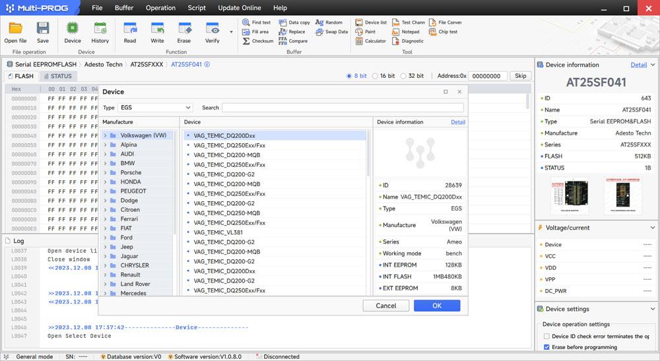Uncheck Erase before programming checkbox
The image size is (660, 361).
pos(546,346)
